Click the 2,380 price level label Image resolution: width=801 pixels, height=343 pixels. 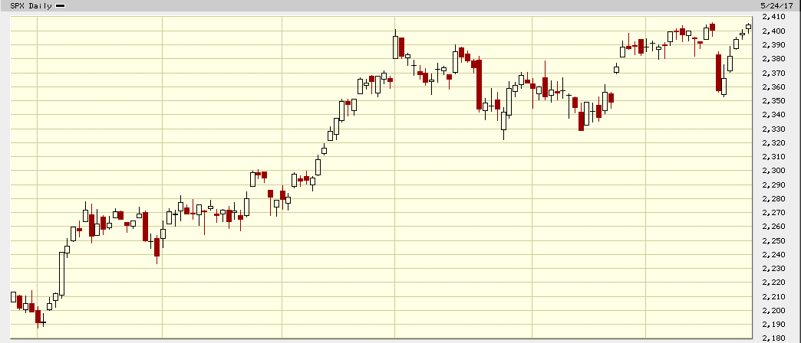coord(773,59)
